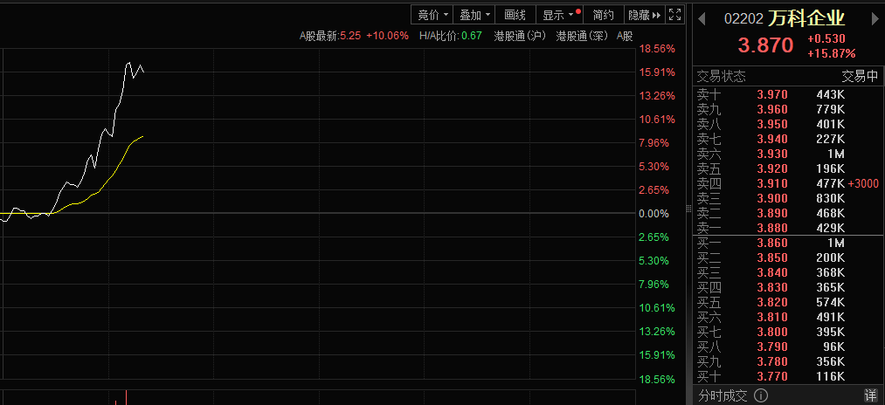
Task: Click the fullscreen expand chart icon
Action: click(674, 14)
